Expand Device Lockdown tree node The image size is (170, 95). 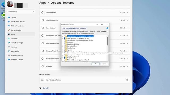(63, 46)
